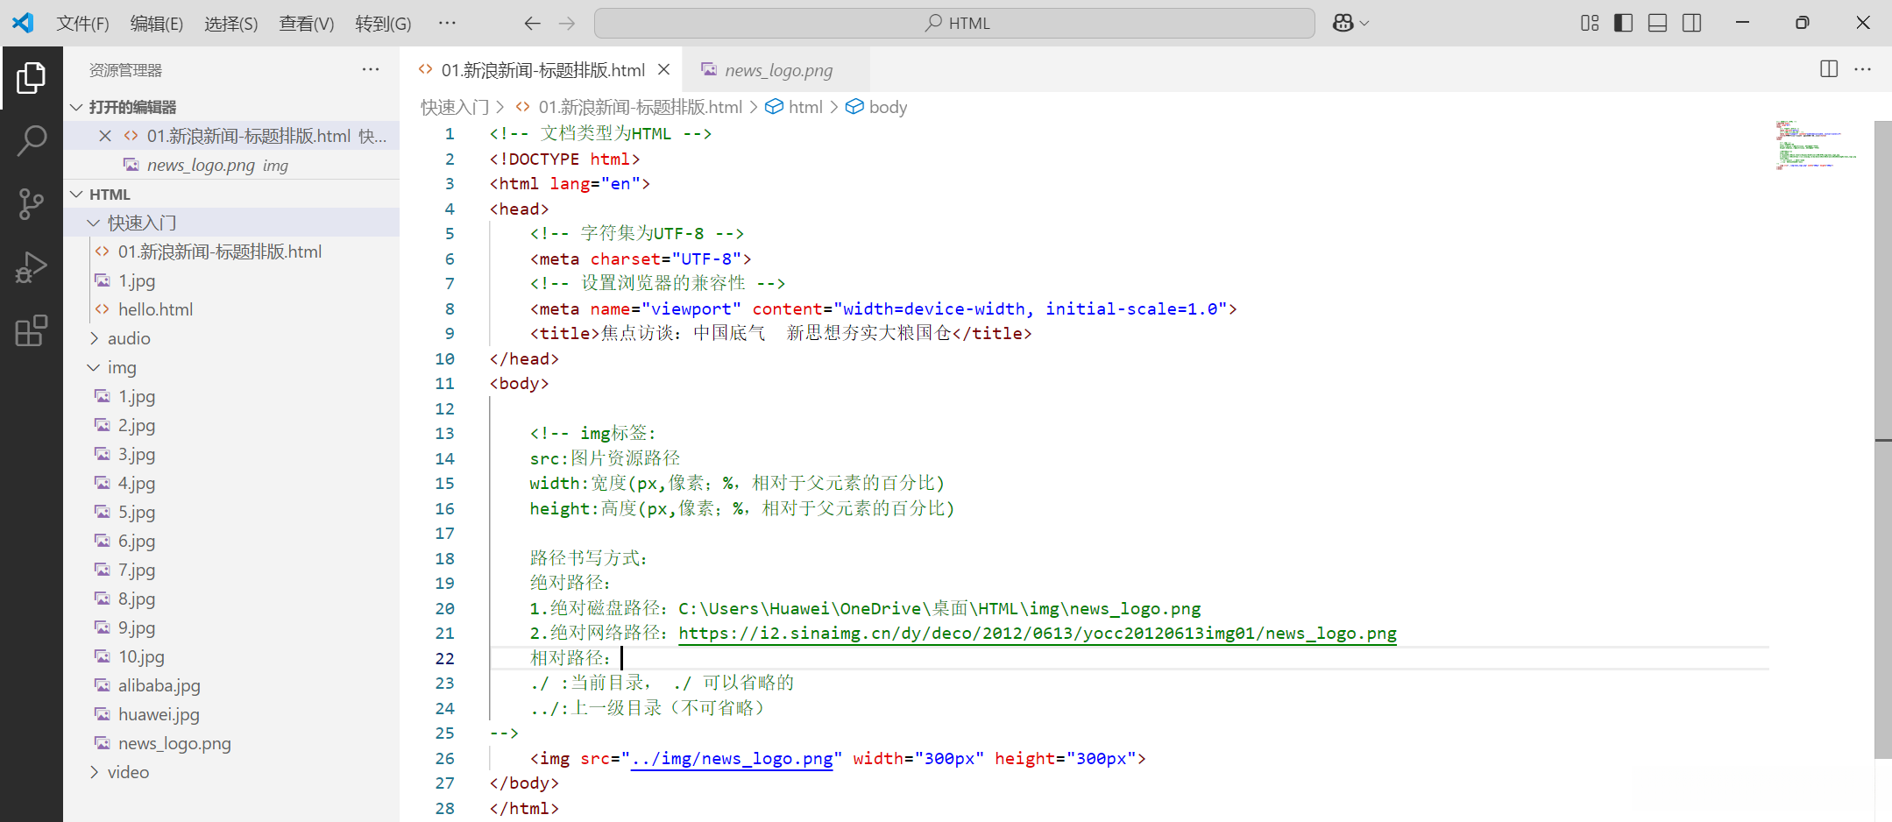
Task: Click the 资源管理器 panel title
Action: point(125,70)
